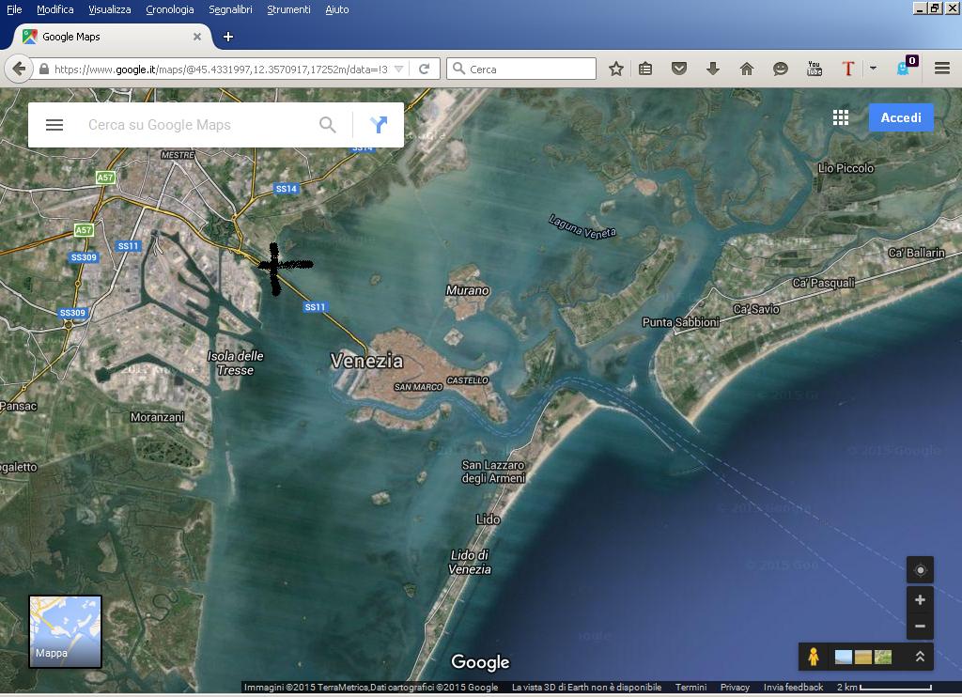Select the yellow Street View pegman
The image size is (962, 697).
(x=814, y=657)
